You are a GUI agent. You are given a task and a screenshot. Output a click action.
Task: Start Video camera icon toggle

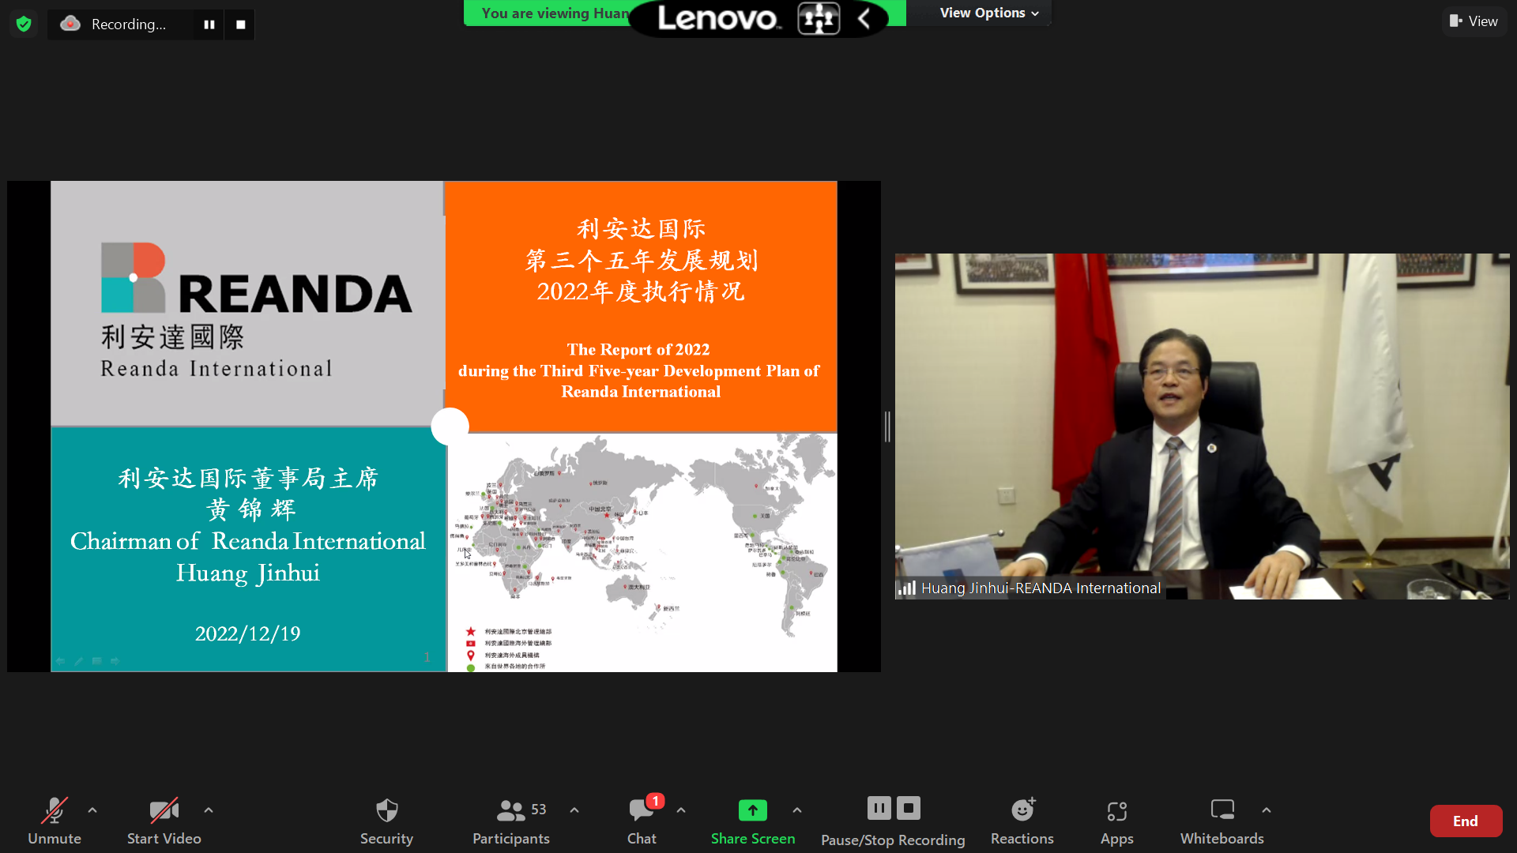click(164, 810)
